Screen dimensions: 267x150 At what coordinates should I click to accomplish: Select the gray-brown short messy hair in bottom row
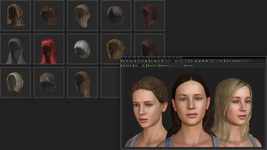[x=49, y=82]
